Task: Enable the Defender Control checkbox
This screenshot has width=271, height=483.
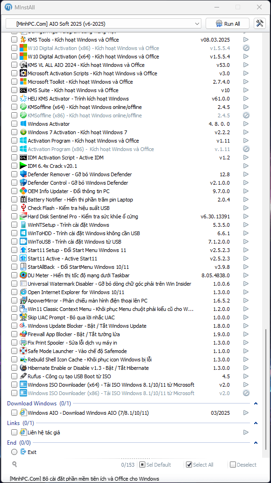Action: click(14, 183)
